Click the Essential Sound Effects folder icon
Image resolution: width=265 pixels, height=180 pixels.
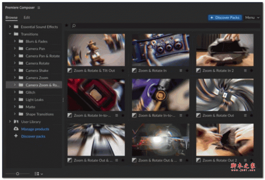point(16,27)
